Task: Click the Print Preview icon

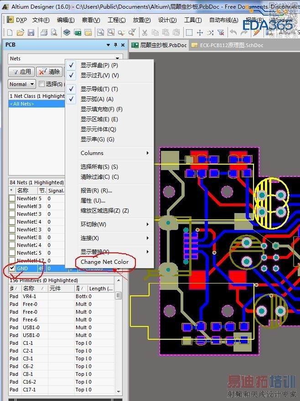Action: pos(54,32)
